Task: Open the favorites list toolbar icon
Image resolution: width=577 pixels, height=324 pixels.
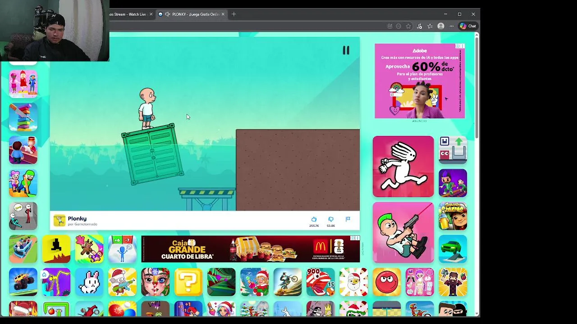Action: tap(430, 26)
